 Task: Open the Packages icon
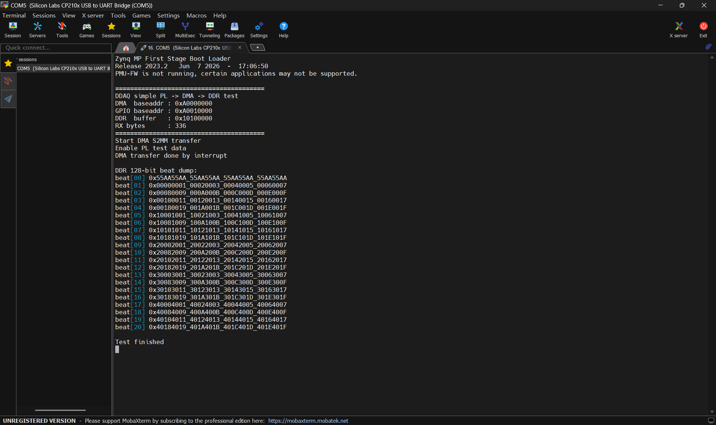point(234,30)
